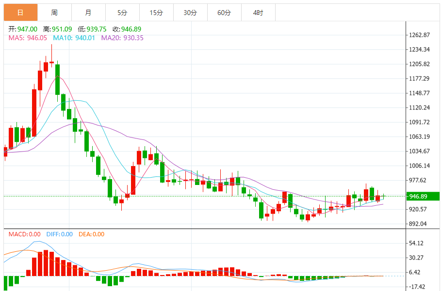Open the 60分 timeframe tab
Screen dimensions: 442x291
coord(224,13)
